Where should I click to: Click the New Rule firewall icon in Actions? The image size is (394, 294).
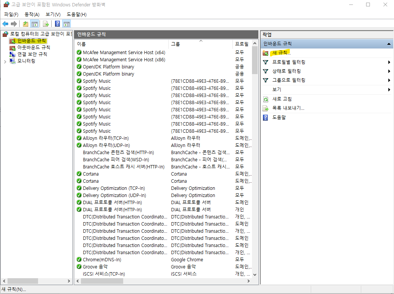click(x=265, y=53)
